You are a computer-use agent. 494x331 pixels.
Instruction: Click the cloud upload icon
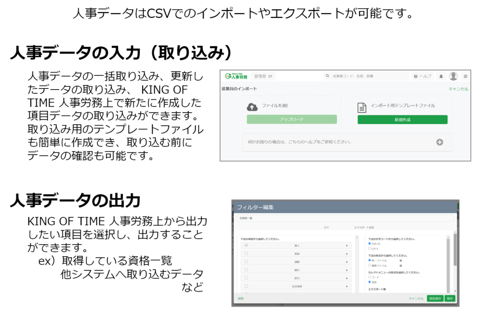(252, 107)
